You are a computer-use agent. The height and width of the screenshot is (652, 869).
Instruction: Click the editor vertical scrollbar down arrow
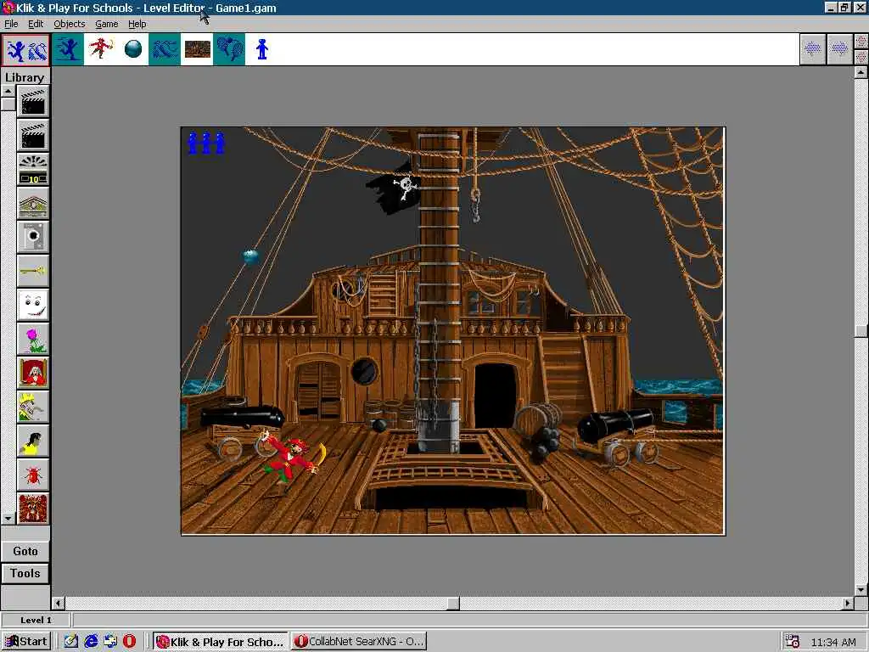(861, 589)
